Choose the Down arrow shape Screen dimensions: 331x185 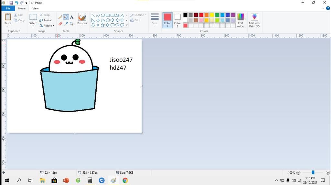pos(93,25)
